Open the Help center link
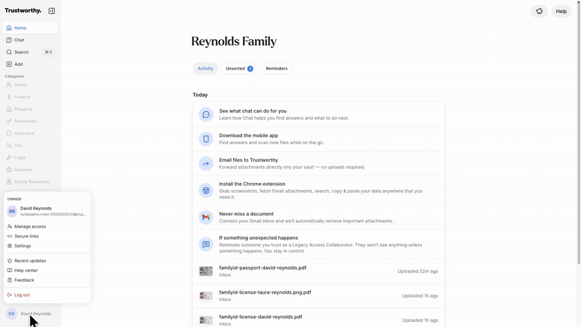Image resolution: width=581 pixels, height=327 pixels. (26, 271)
